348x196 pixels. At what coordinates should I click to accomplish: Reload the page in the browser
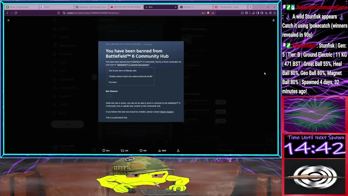(16, 13)
